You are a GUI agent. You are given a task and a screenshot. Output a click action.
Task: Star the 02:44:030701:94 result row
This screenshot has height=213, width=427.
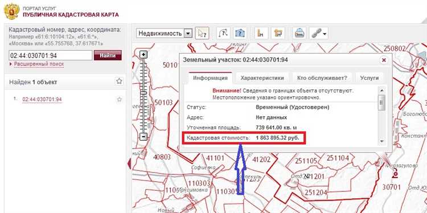(x=119, y=100)
